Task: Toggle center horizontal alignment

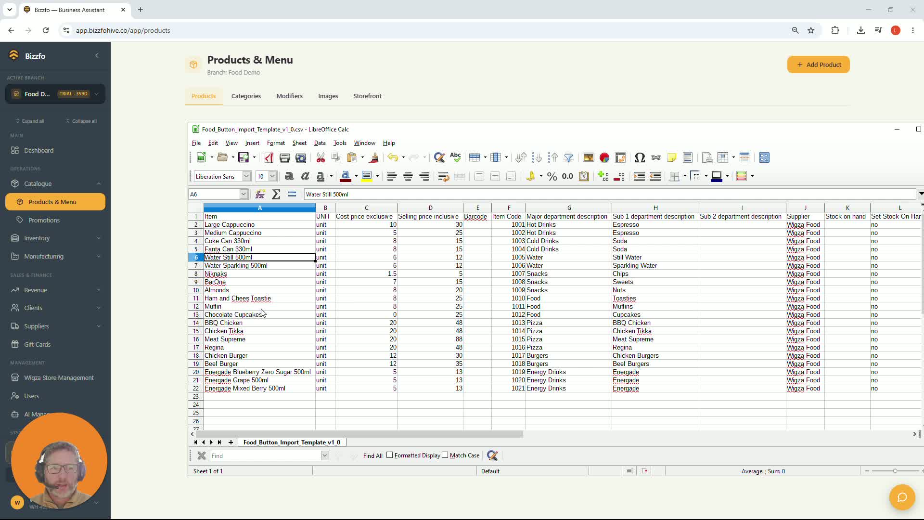Action: click(x=408, y=176)
